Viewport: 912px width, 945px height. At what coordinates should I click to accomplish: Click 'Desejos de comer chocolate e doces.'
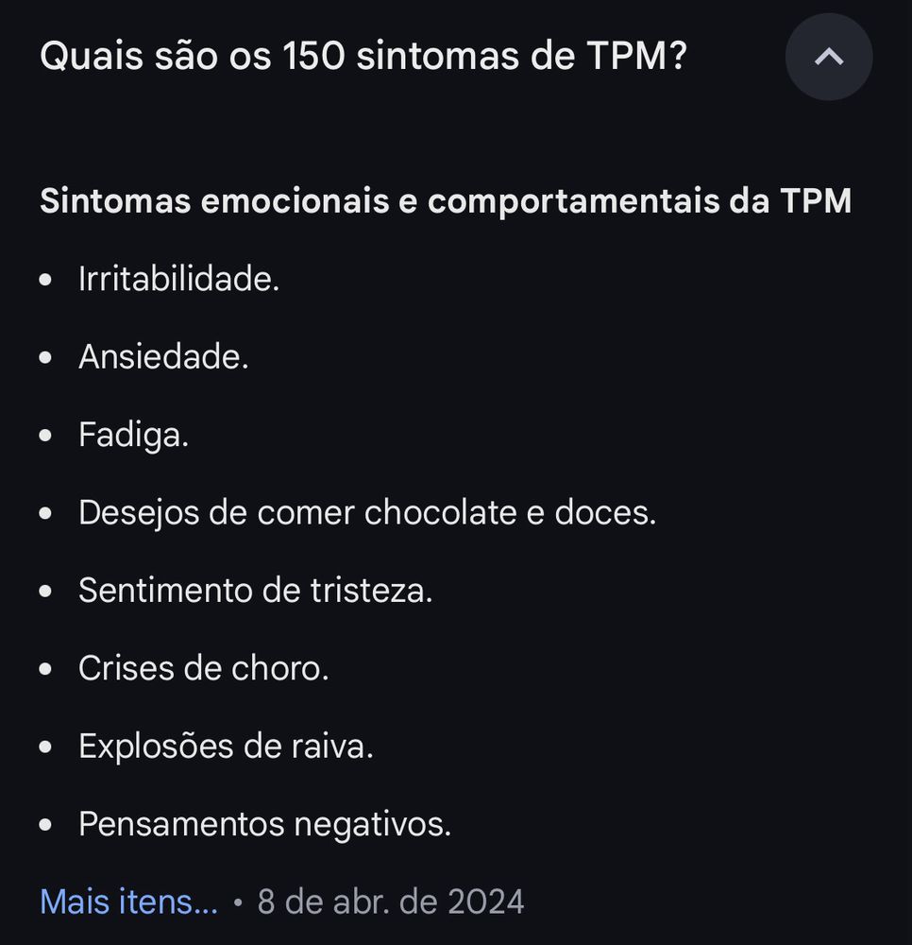(367, 512)
